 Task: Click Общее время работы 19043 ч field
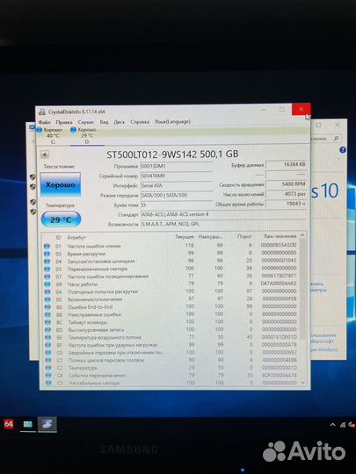click(x=286, y=204)
